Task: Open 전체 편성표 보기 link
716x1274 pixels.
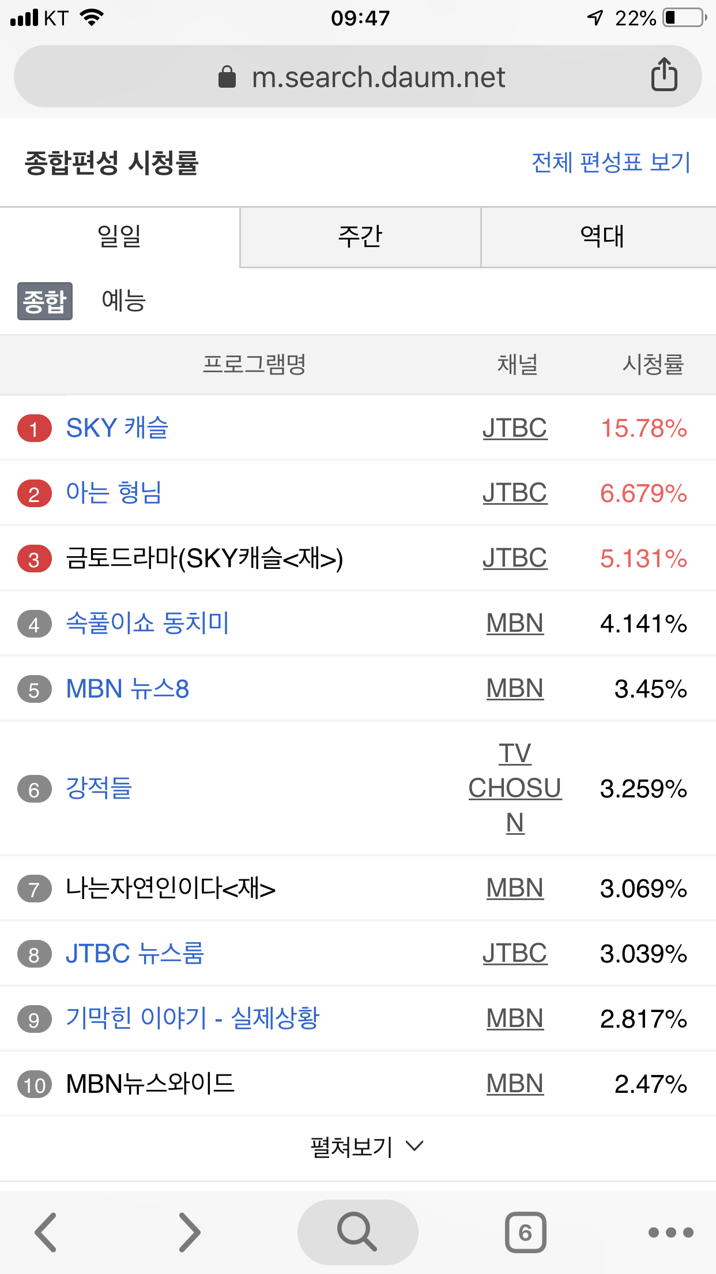Action: point(611,163)
